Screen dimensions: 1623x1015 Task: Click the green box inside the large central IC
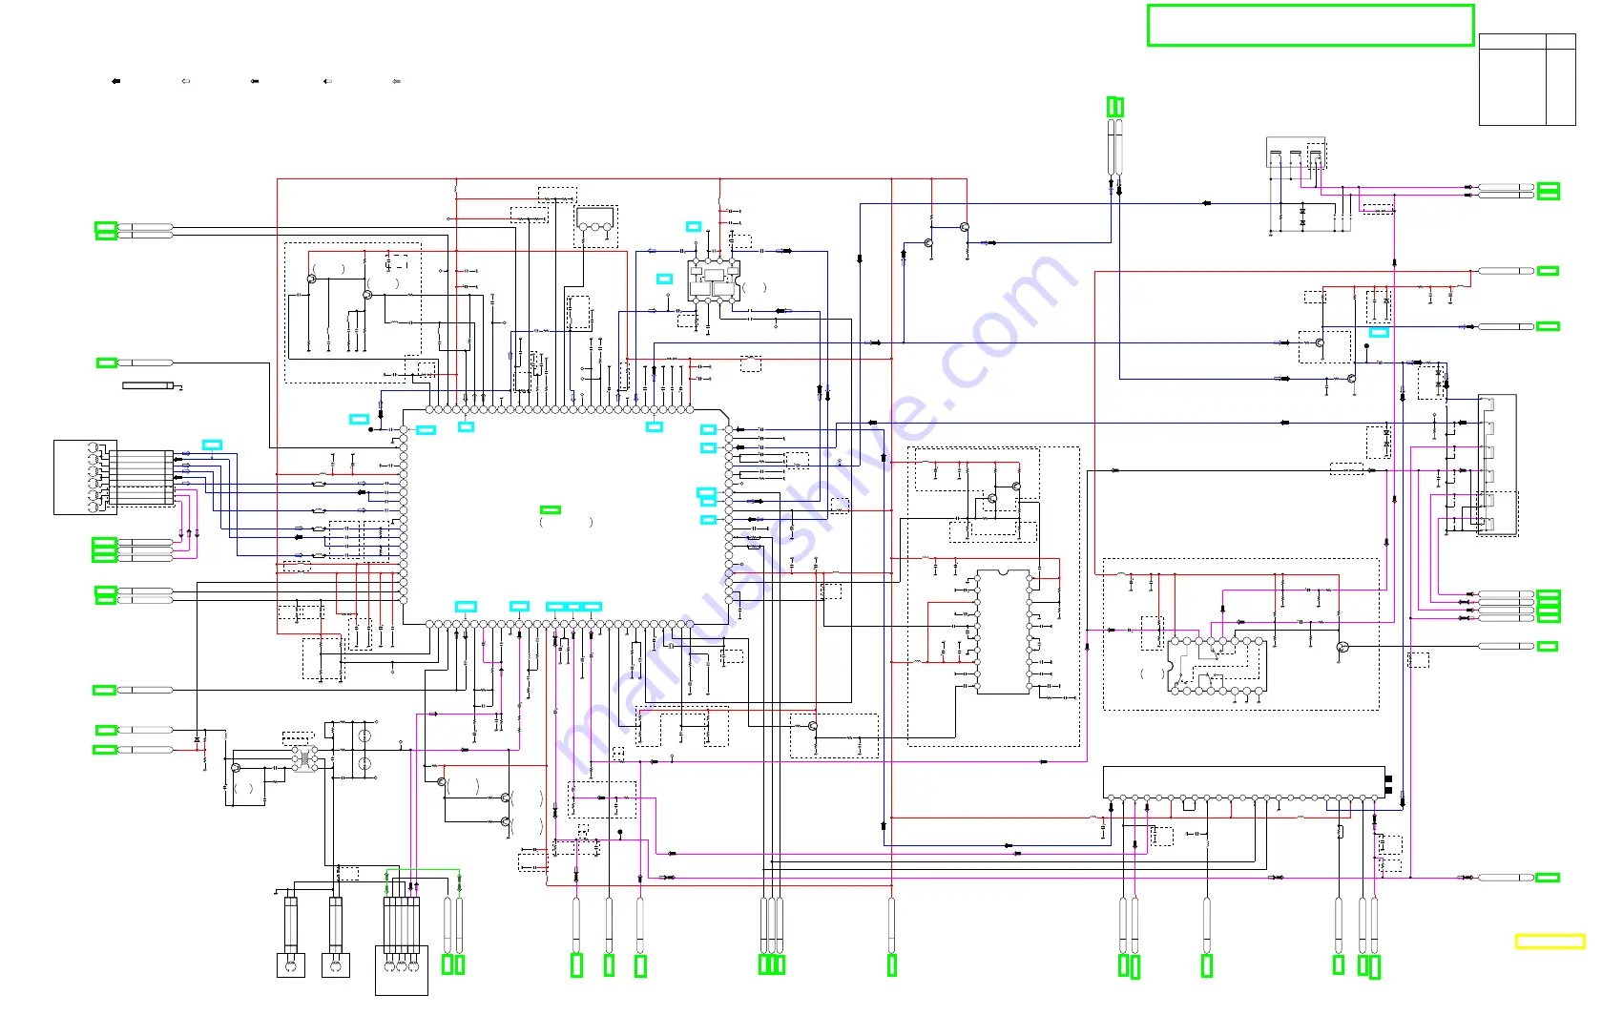[x=551, y=509]
